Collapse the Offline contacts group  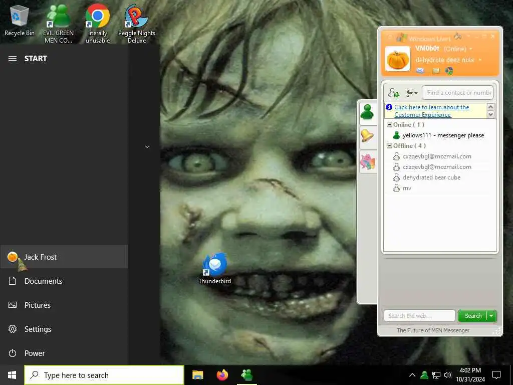click(389, 146)
